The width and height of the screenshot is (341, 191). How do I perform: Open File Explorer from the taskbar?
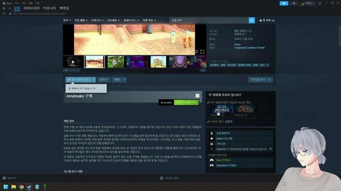pos(14,187)
